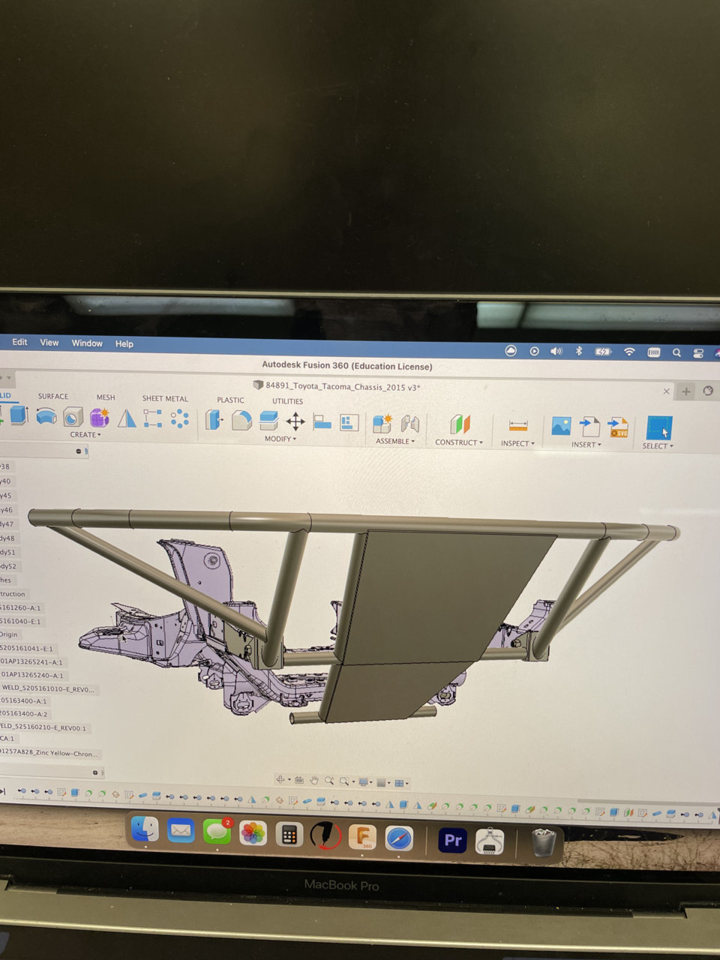The image size is (720, 960).
Task: Select the Insert Canvas image tool
Action: [561, 427]
